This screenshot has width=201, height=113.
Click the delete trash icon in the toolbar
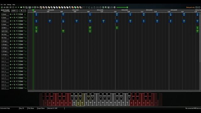(x=97, y=8)
